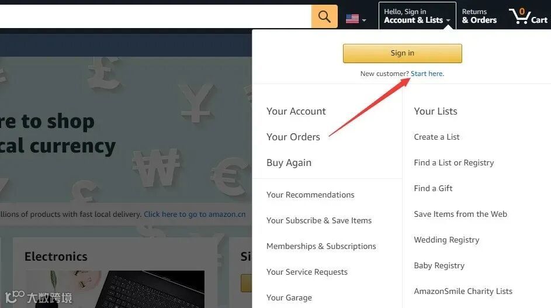Open Find a List or Registry
The image size is (551, 308).
(453, 163)
